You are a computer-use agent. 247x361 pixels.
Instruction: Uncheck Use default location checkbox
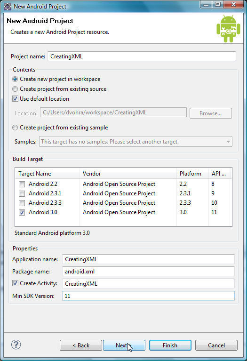pos(15,99)
